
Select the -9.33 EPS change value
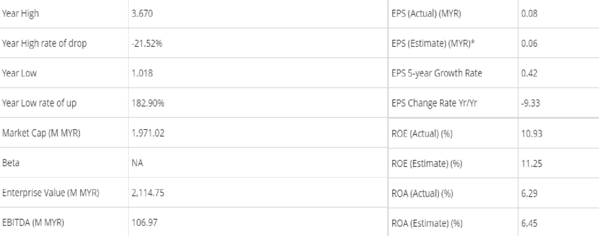529,105
